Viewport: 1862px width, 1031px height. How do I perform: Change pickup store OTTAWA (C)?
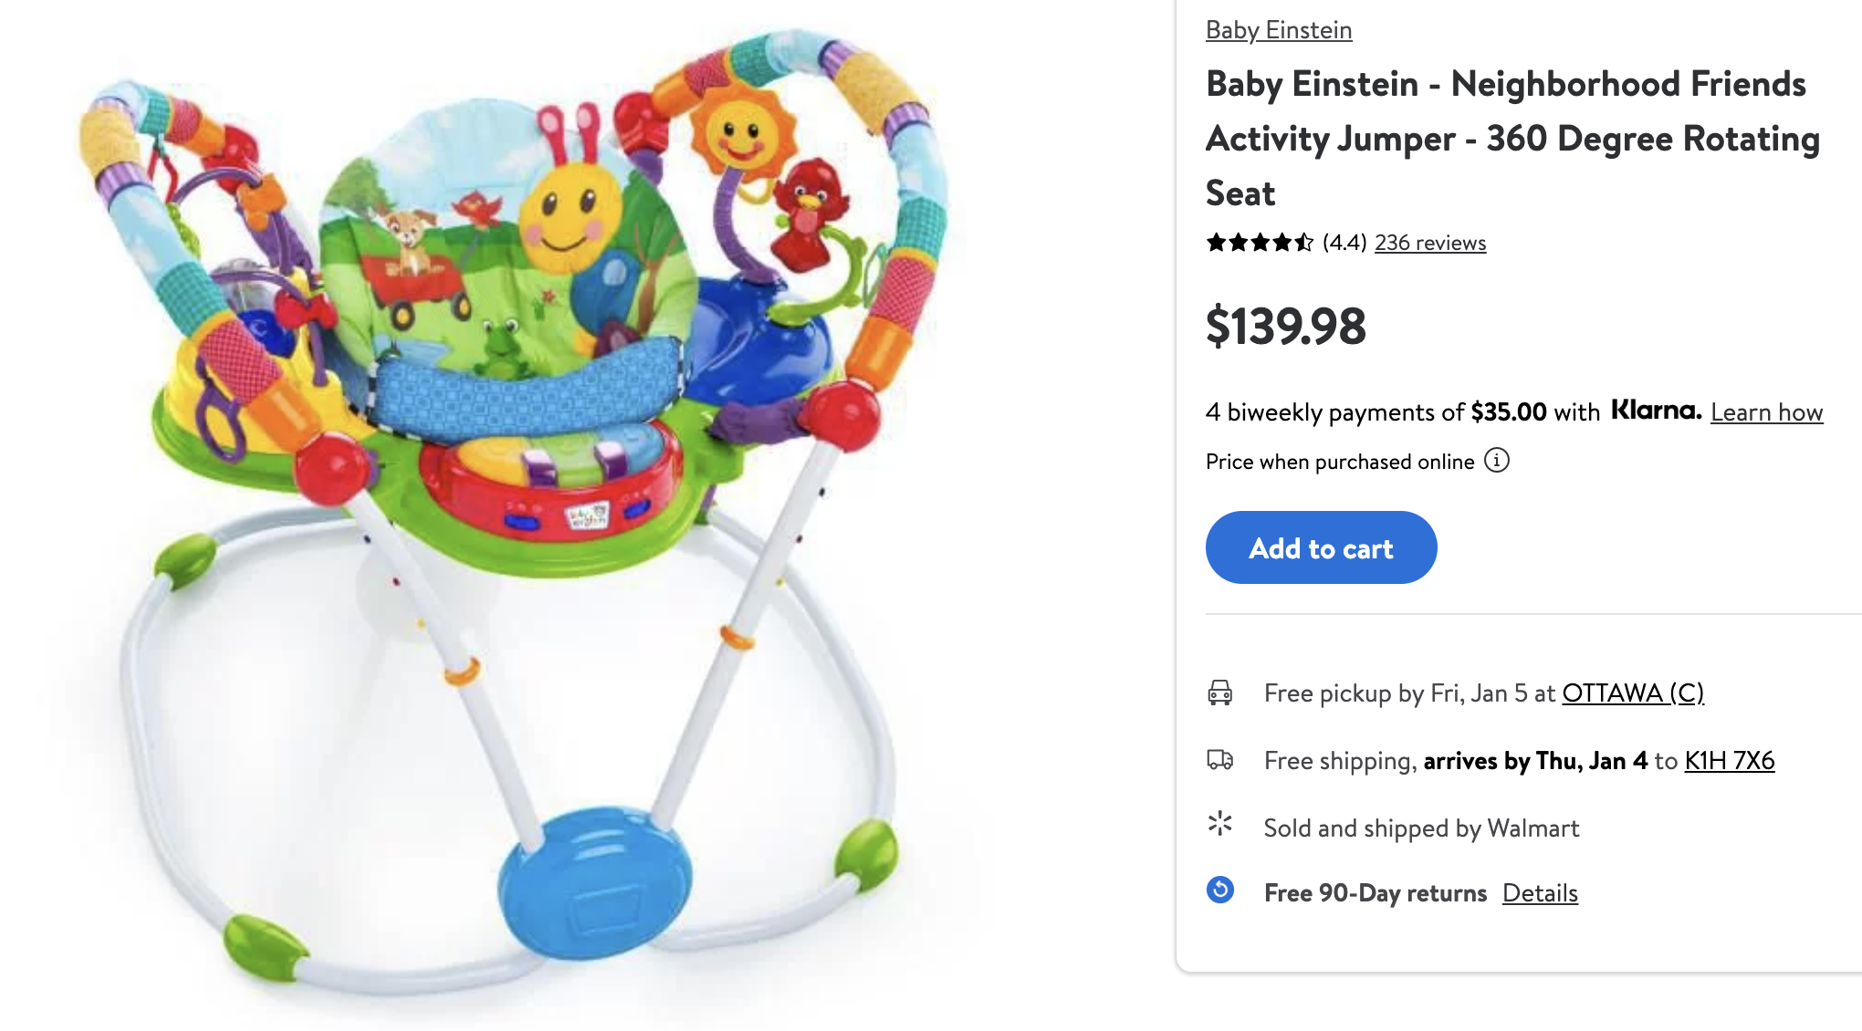(1632, 693)
